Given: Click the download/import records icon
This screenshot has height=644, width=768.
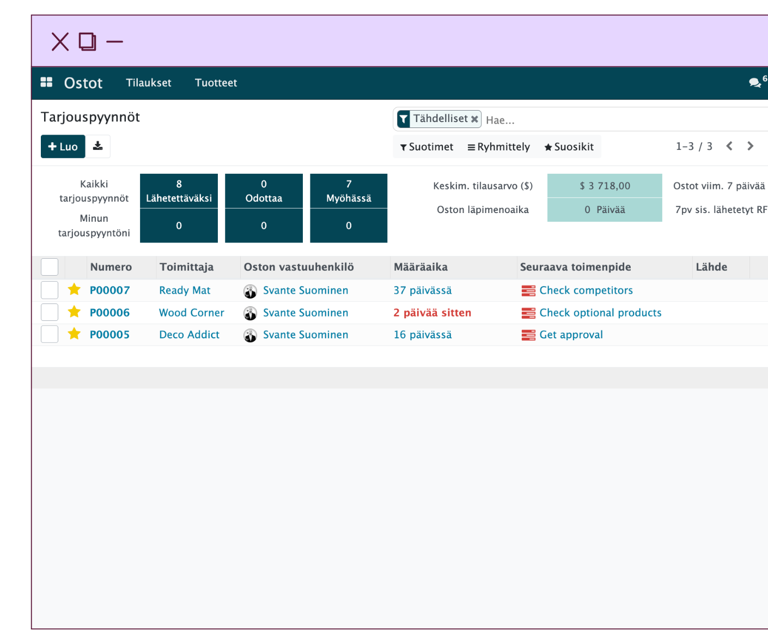Looking at the screenshot, I should click(x=98, y=146).
